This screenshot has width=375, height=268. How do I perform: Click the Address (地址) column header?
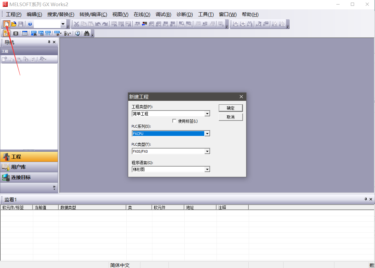tap(200, 207)
